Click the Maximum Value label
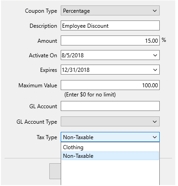This screenshot has height=186, width=178. (38, 85)
